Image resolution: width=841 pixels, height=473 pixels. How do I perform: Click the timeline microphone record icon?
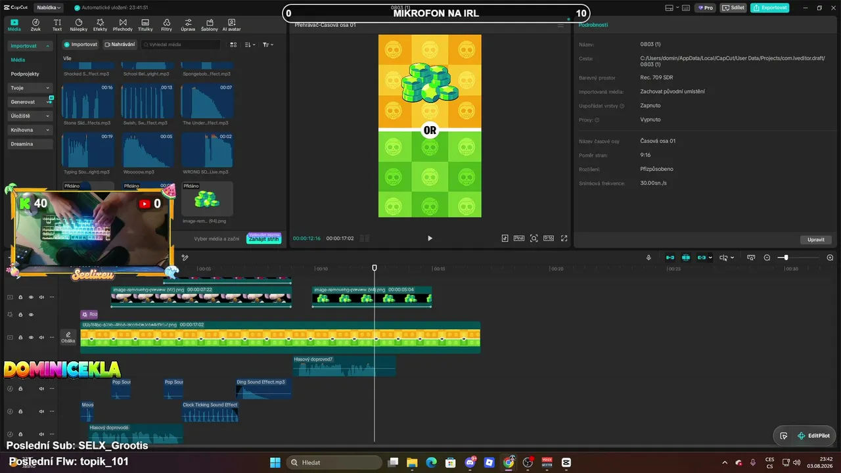click(648, 258)
